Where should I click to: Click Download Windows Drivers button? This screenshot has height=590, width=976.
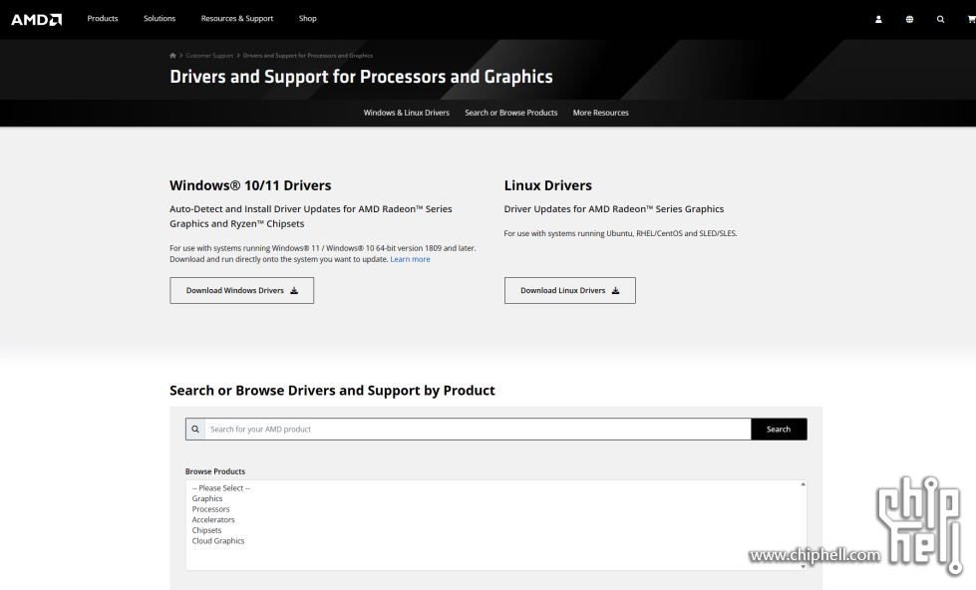tap(241, 291)
